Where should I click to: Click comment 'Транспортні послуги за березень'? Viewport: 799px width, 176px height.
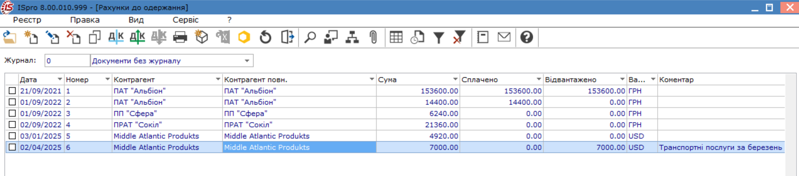[x=720, y=147]
